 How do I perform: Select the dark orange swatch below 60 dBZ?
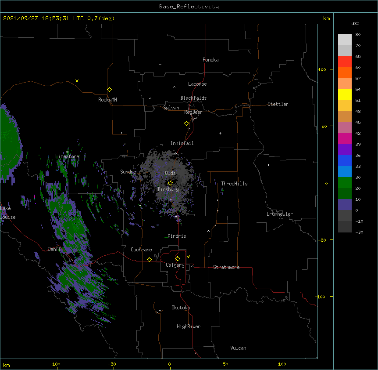click(x=345, y=73)
